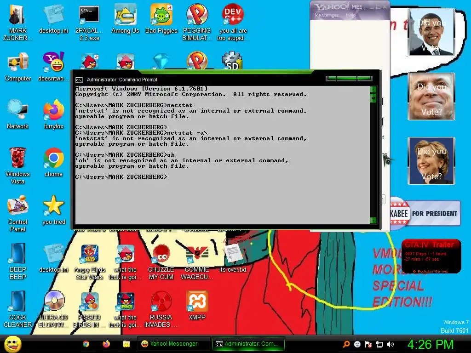Launch Angry Birds Star Wars shortcut

89,262
